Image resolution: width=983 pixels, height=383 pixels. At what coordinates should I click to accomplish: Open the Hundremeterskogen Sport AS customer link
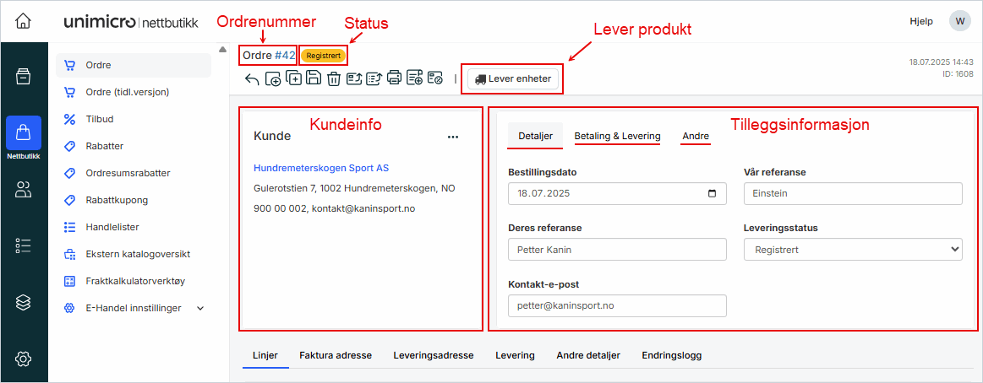pos(321,168)
